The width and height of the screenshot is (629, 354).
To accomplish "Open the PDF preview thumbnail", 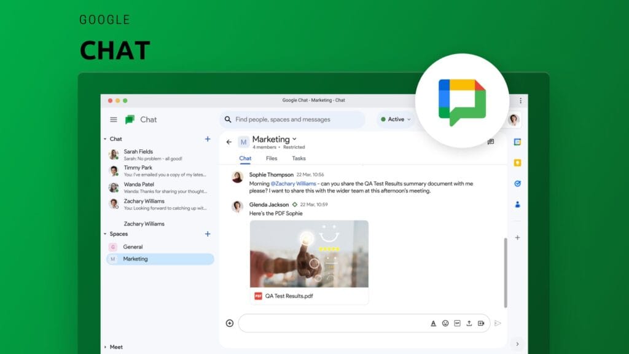I will [x=309, y=254].
